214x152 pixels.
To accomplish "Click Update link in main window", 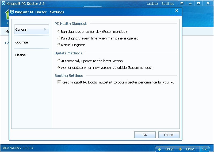I will (x=152, y=3).
